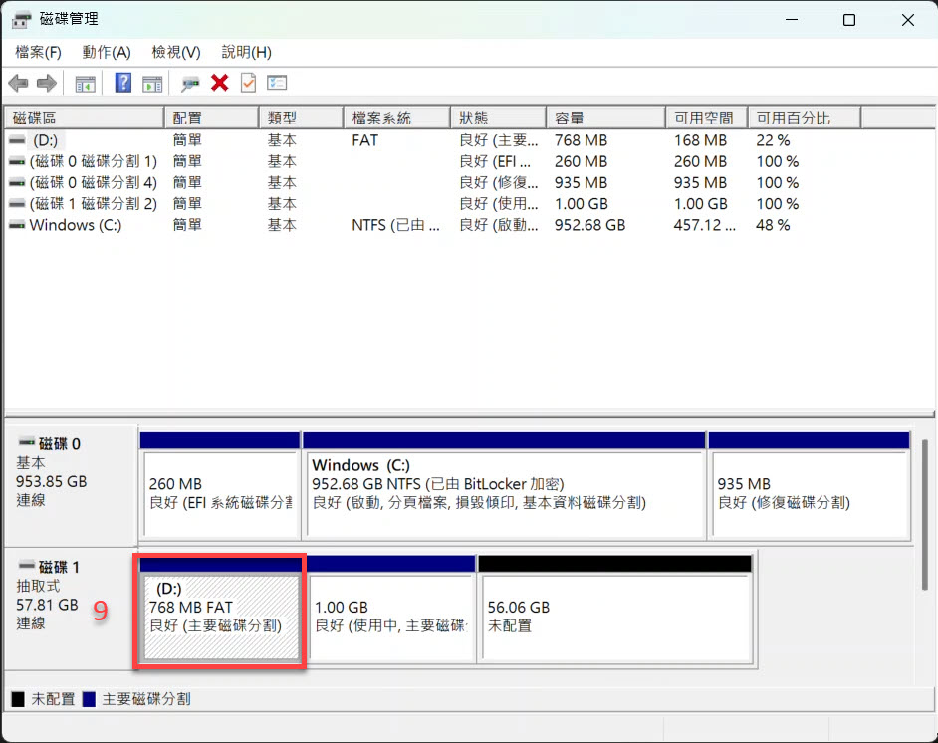Sort list by 檔案系統 column header
Viewport: 938px width, 743px height.
click(x=395, y=118)
